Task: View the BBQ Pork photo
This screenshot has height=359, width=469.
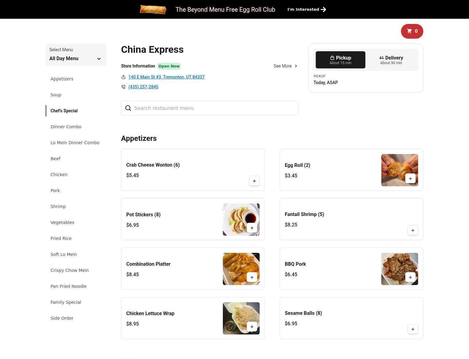Action: [400, 269]
